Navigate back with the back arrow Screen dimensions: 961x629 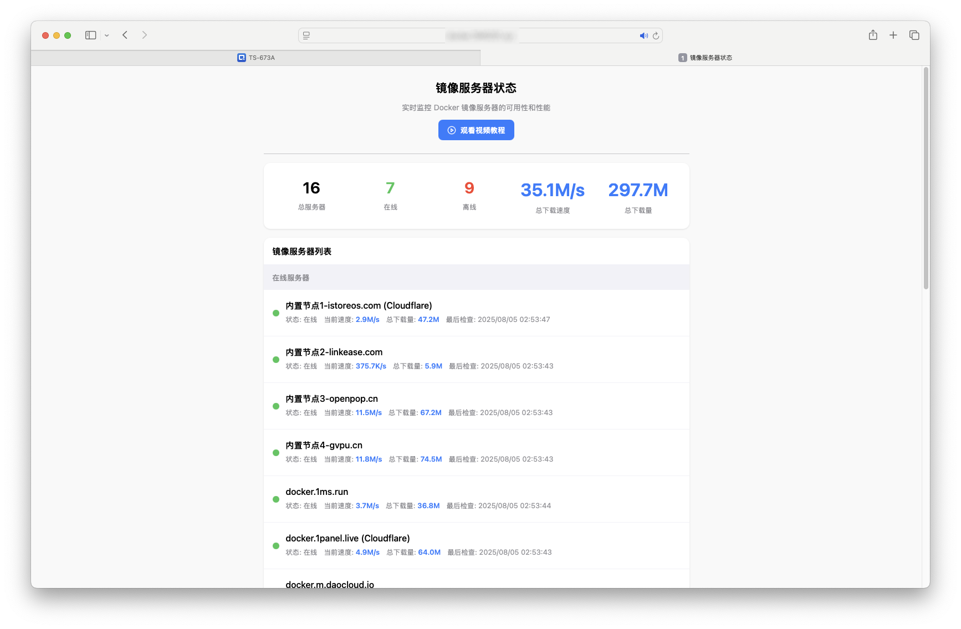pos(125,35)
